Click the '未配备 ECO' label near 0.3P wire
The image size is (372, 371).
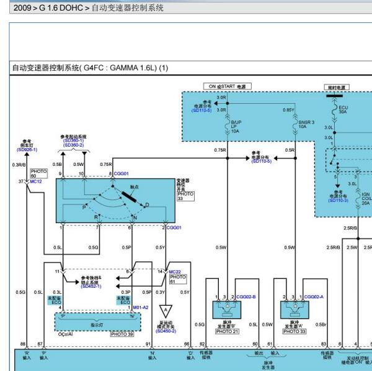click(123, 300)
